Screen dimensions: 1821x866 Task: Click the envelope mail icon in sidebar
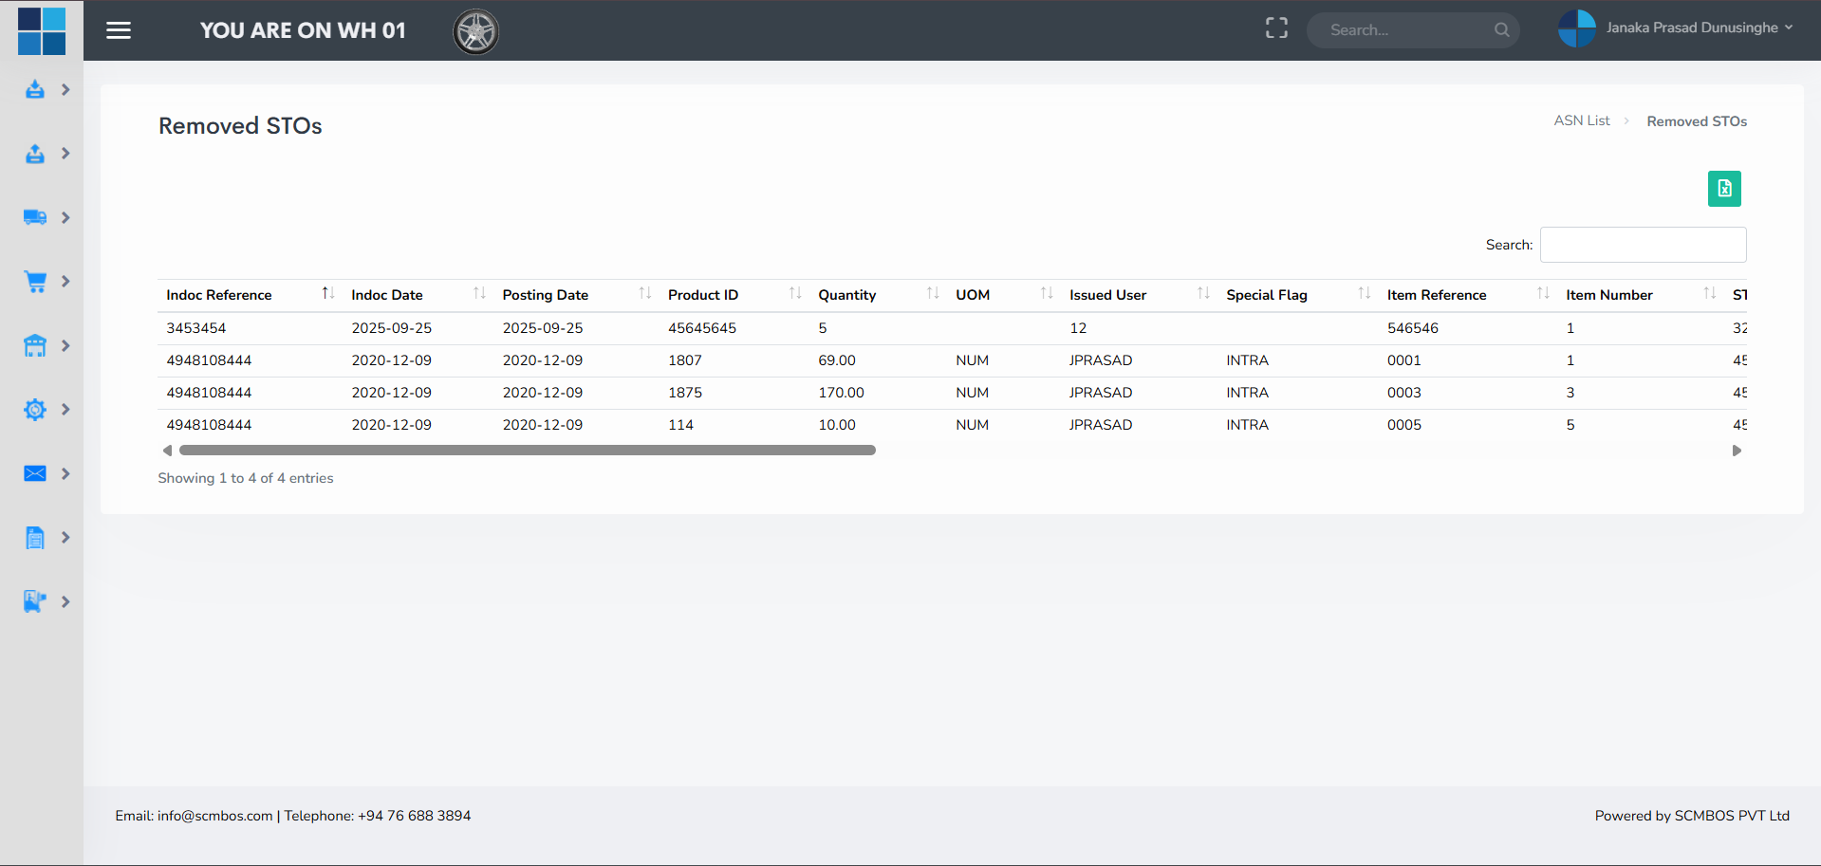pos(35,473)
